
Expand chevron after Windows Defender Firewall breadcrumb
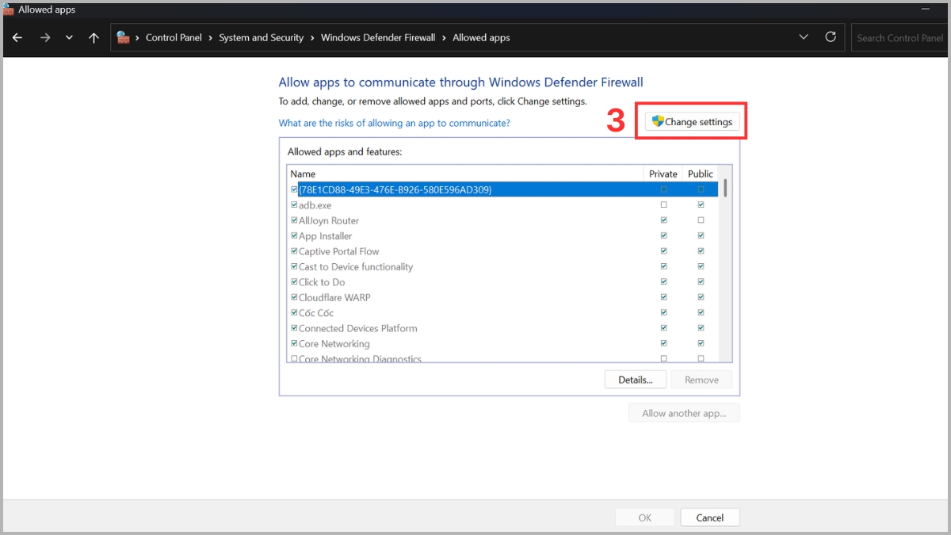coord(444,37)
